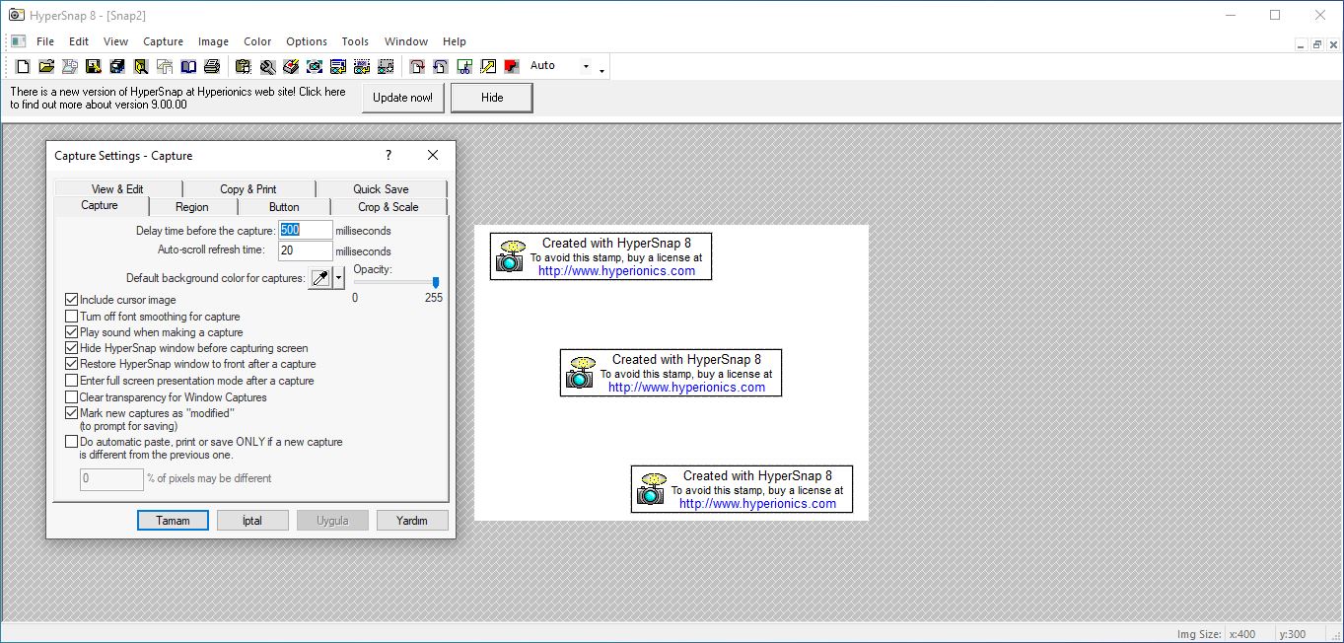Image resolution: width=1344 pixels, height=643 pixels.
Task: Open the Tools menu
Action: tap(355, 41)
